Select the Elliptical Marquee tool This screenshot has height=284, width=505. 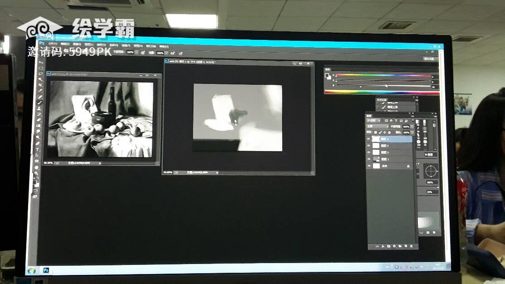40,68
